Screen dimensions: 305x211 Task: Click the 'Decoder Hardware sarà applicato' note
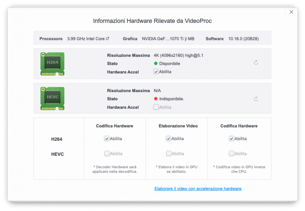click(x=115, y=169)
